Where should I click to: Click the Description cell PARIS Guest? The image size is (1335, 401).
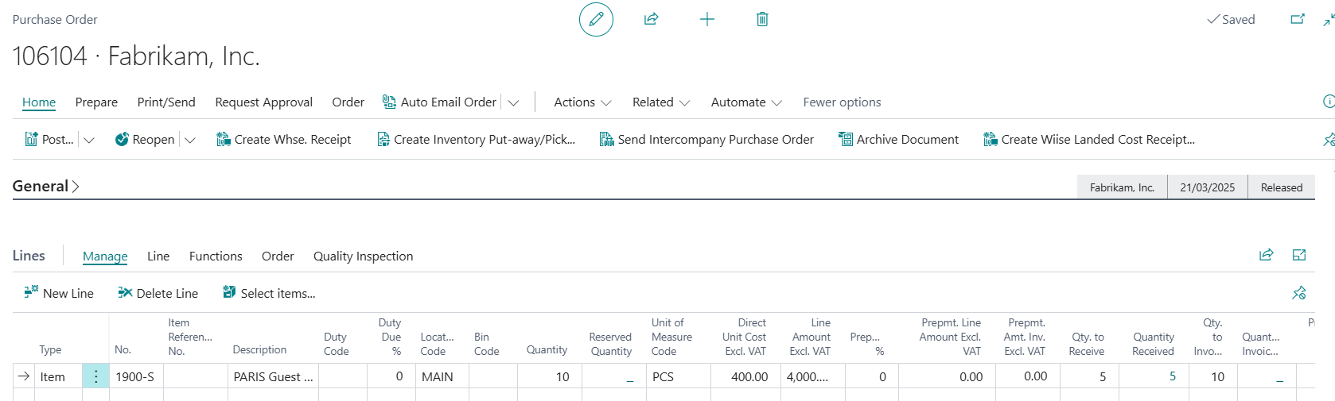tap(274, 376)
